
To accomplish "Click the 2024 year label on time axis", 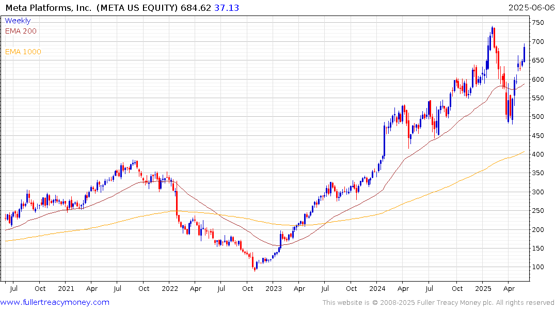I will coord(377,289).
